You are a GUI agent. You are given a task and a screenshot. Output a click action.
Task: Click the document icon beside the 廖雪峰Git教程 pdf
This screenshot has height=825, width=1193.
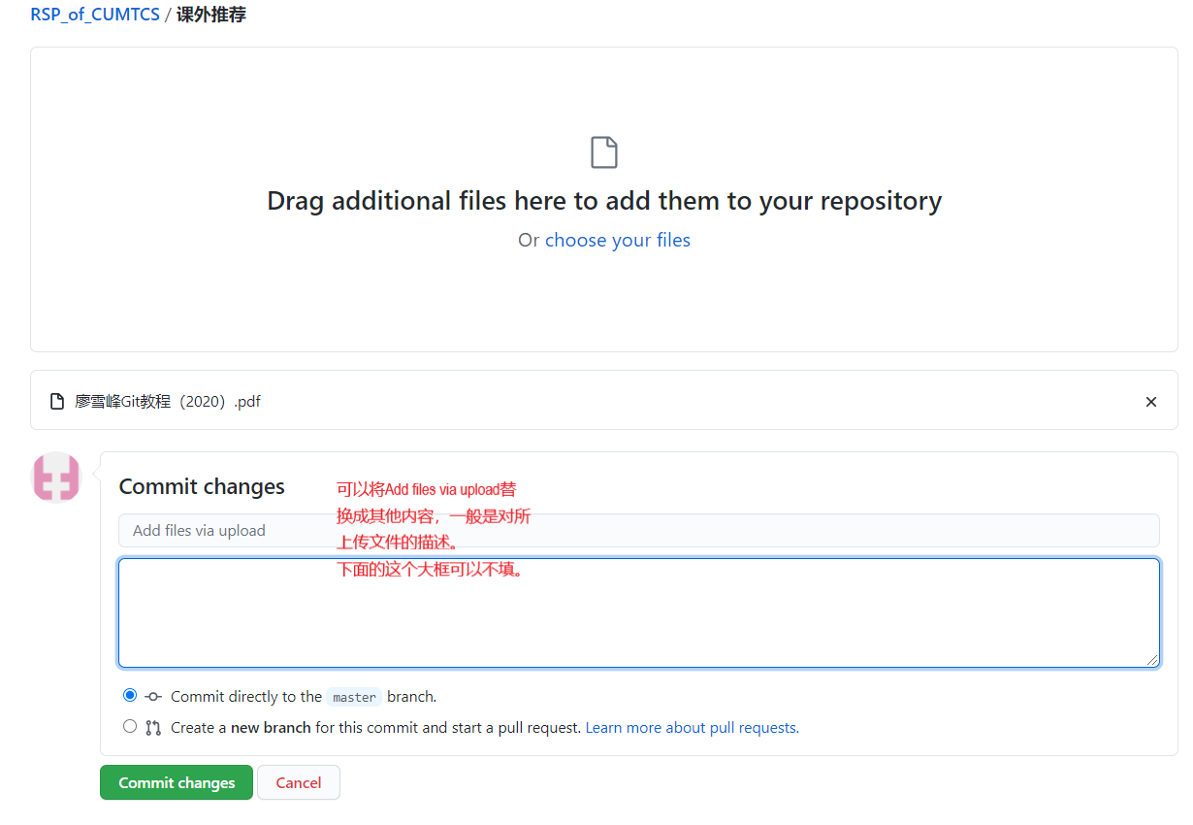57,401
